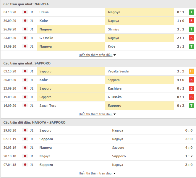Click the 3 : 3 score on 03.10.20
The width and height of the screenshot is (196, 178).
[x=181, y=71]
